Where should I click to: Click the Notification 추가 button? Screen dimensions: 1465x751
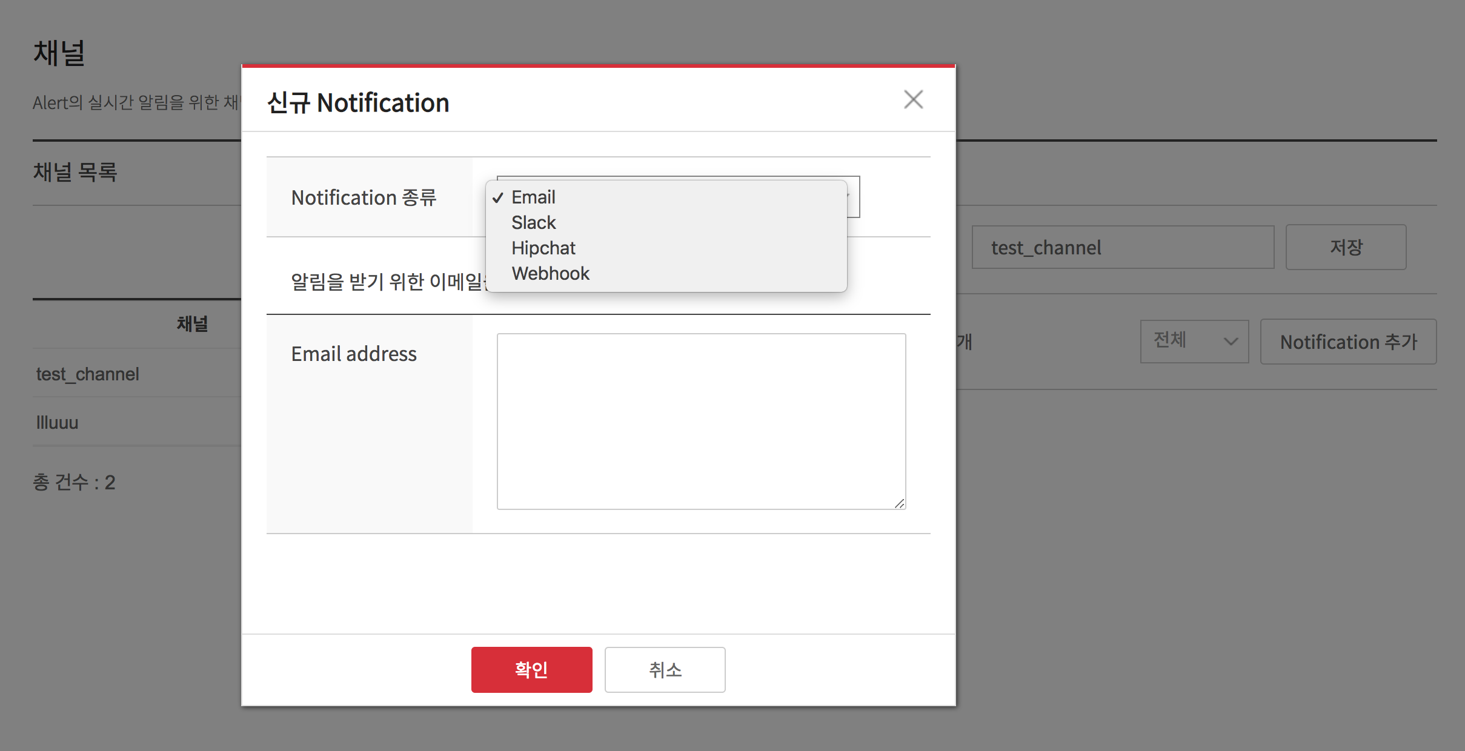click(1348, 342)
